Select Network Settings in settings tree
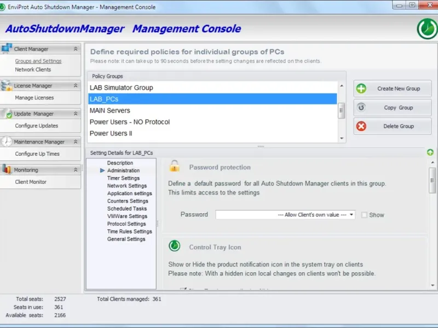Viewport: 438px width, 328px height. click(127, 186)
